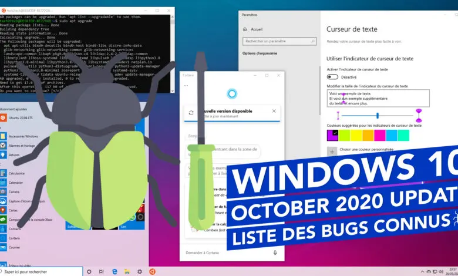Open the Cortana three-dots menu
Screen dimensions: 458x276
[186, 86]
